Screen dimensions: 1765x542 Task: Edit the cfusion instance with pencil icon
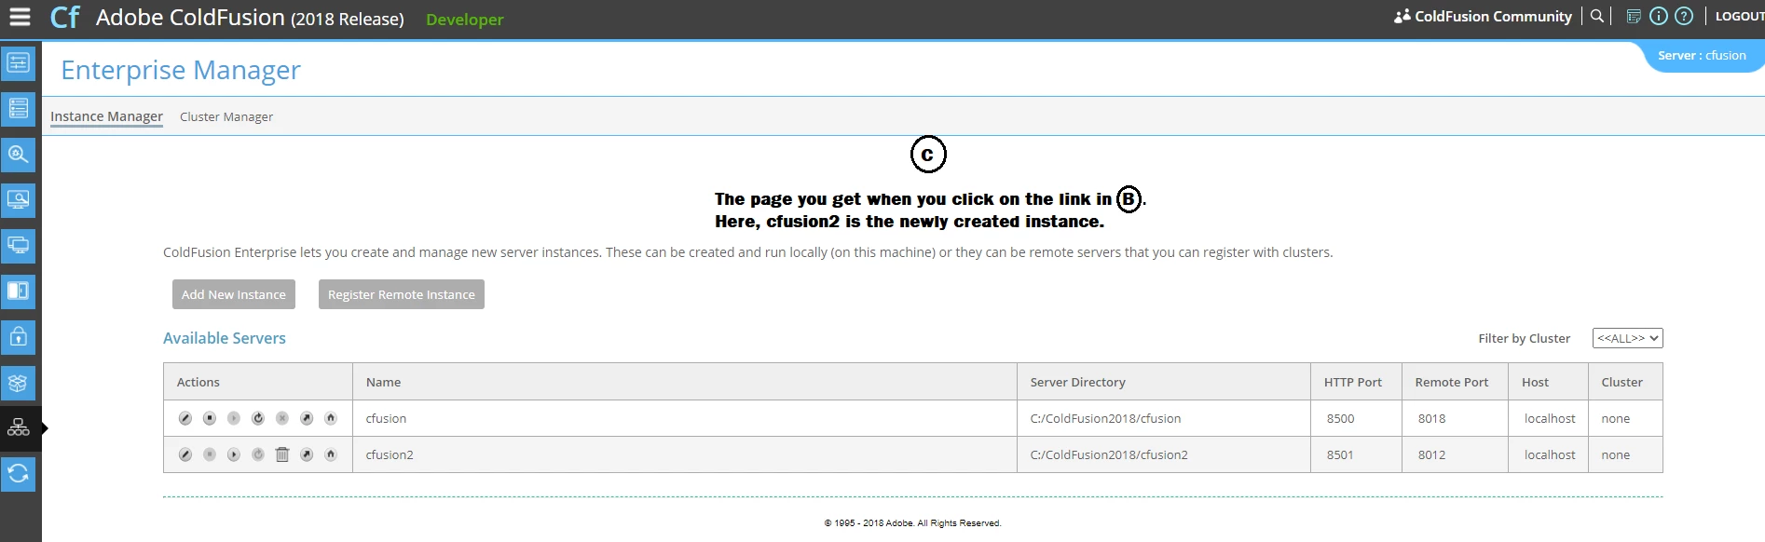[x=185, y=418]
